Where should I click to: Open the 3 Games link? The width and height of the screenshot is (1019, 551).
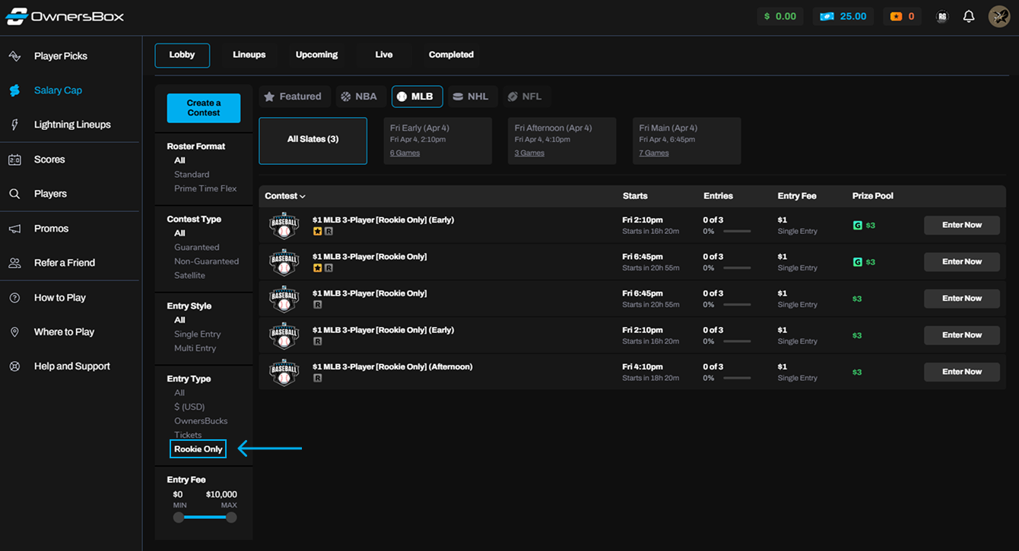click(529, 154)
